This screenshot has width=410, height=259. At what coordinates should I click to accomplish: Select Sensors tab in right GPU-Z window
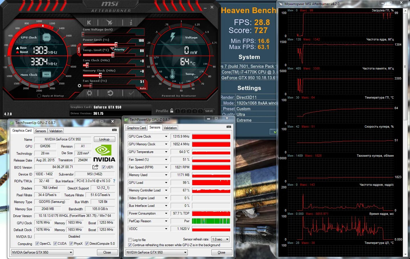[155, 127]
